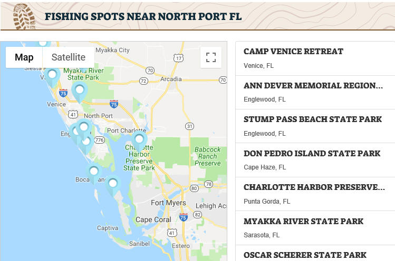Switch to Map view
Image resolution: width=395 pixels, height=261 pixels.
24,57
